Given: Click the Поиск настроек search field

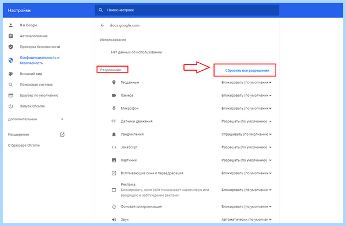Looking at the screenshot, I should click(187, 10).
